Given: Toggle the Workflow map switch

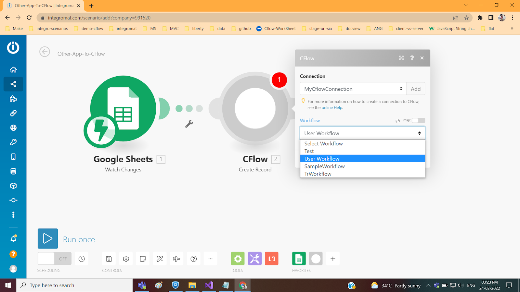Looking at the screenshot, I should click(418, 120).
